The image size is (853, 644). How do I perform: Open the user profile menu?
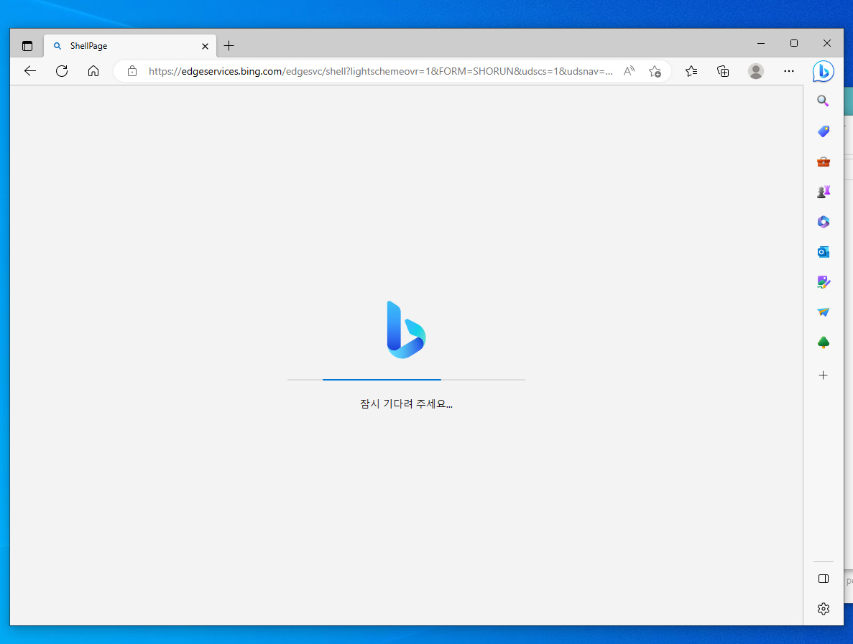(x=755, y=71)
